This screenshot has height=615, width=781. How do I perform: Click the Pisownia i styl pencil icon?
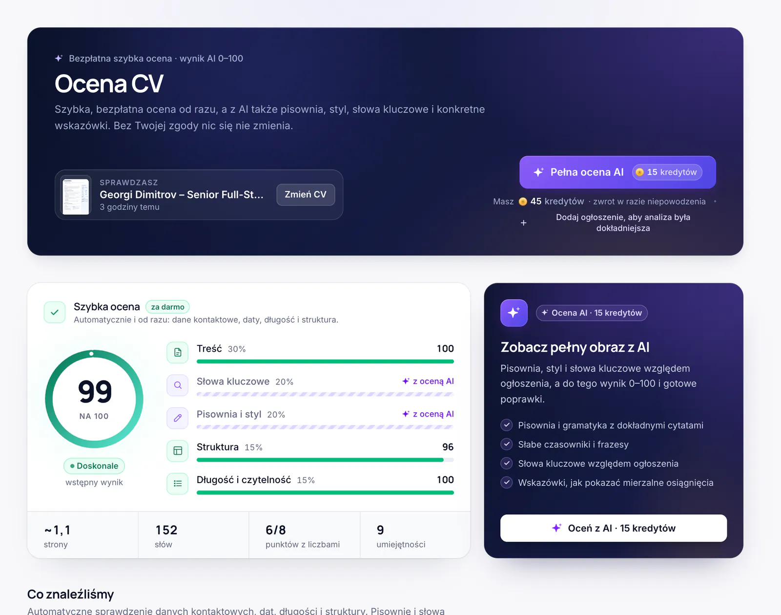tap(178, 418)
